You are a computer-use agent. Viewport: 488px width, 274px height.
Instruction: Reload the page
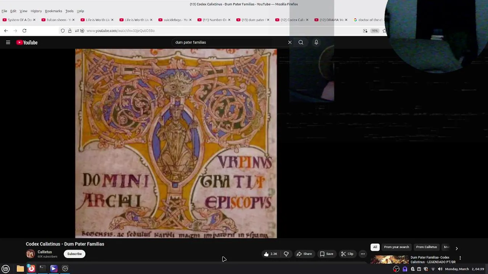pos(24,30)
